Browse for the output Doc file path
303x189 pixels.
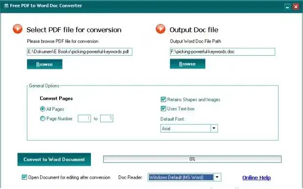tap(188, 63)
